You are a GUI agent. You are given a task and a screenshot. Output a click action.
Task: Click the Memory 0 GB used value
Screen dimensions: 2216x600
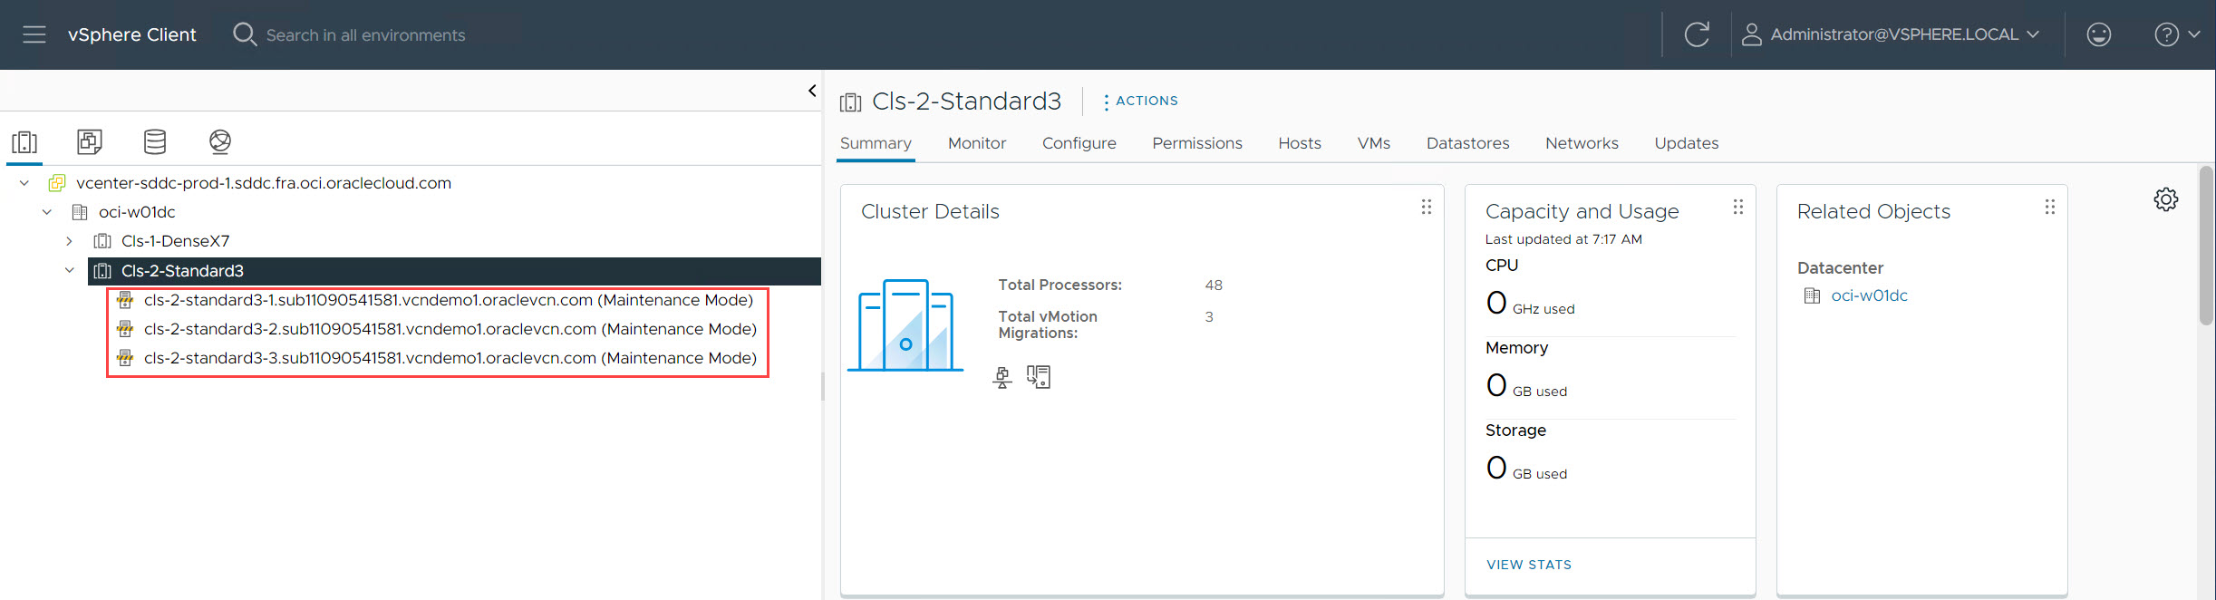click(x=1526, y=385)
